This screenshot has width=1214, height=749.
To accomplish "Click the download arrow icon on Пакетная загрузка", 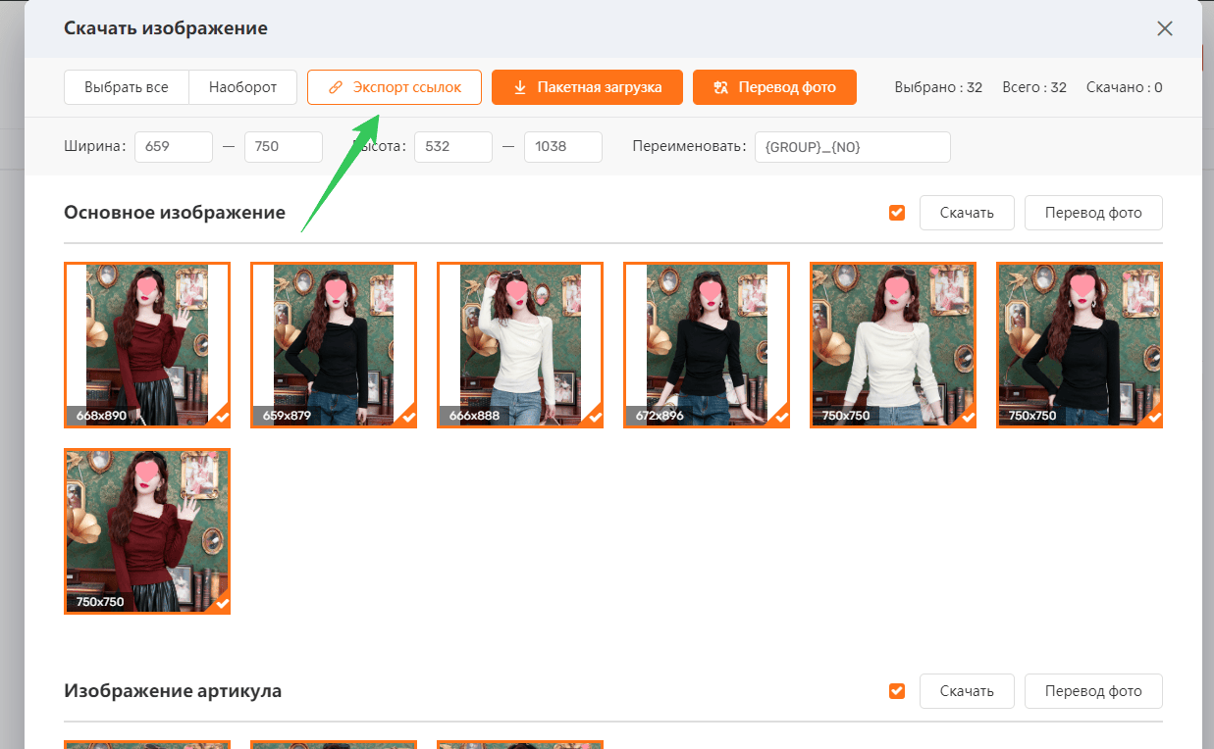I will point(520,87).
